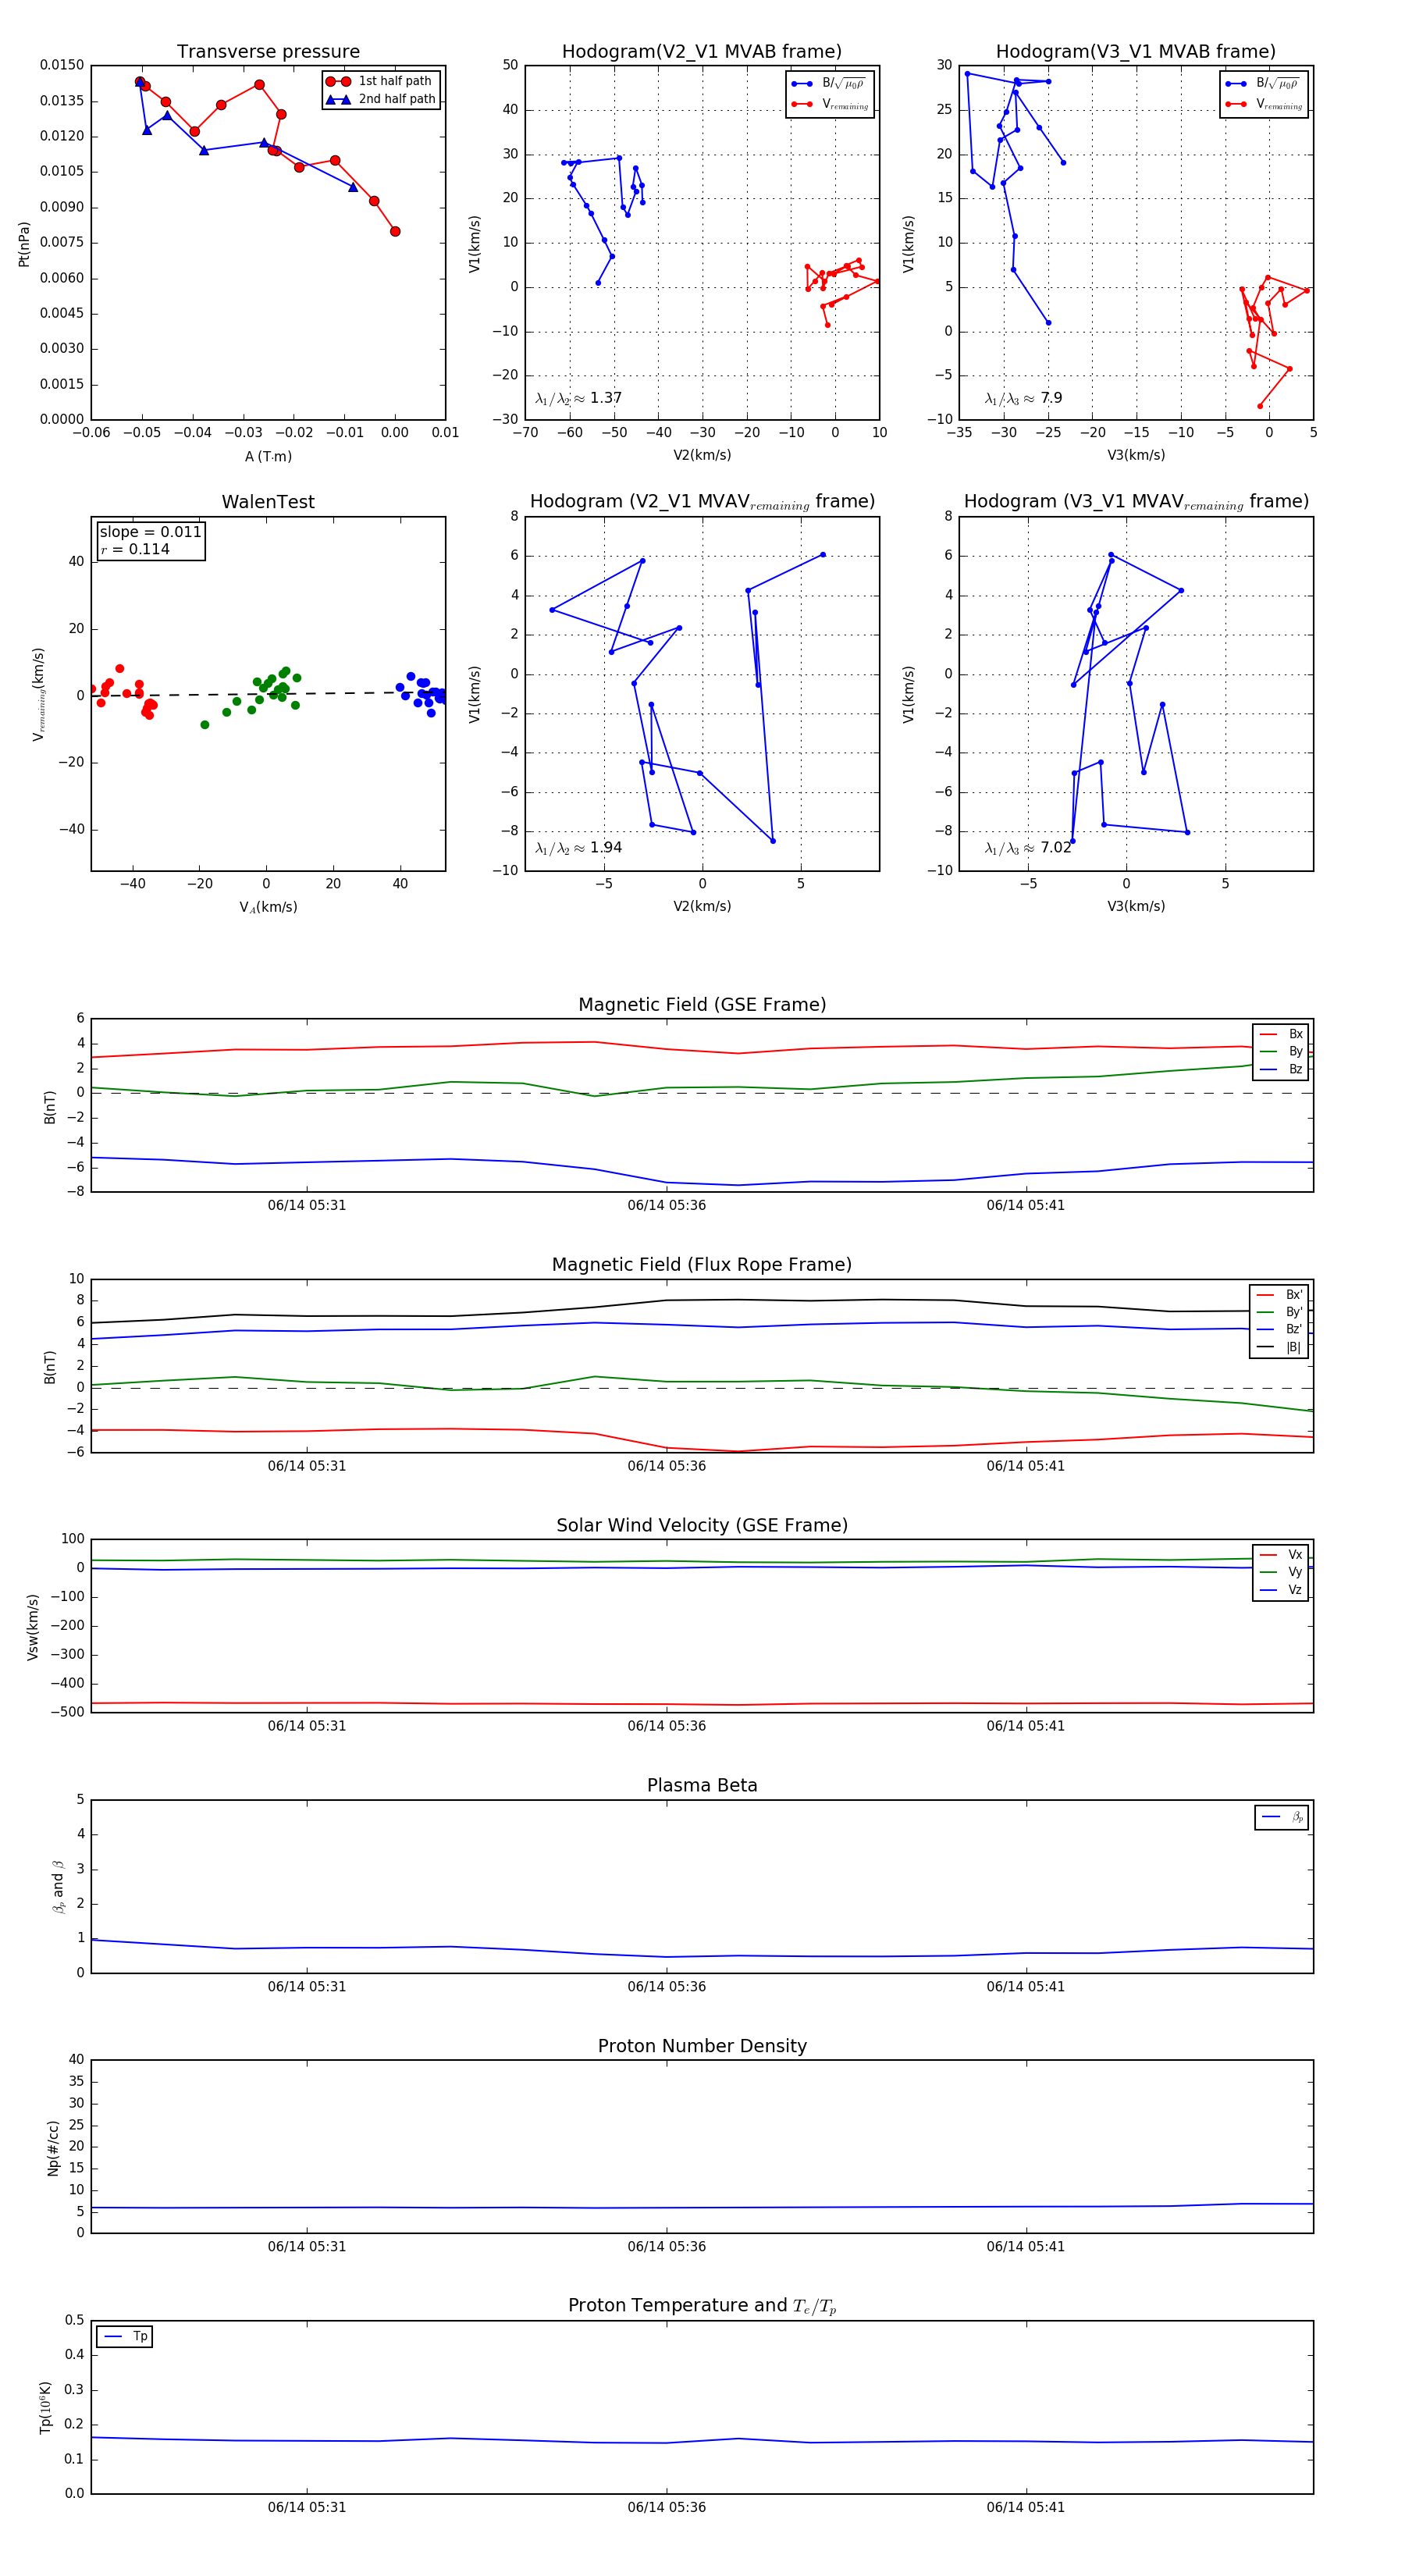This screenshot has width=1405, height=2576.
Task: Click the 'Proton Number Density' plot title
Action: 702,2046
